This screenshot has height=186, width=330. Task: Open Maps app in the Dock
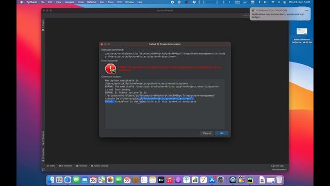[102, 180]
